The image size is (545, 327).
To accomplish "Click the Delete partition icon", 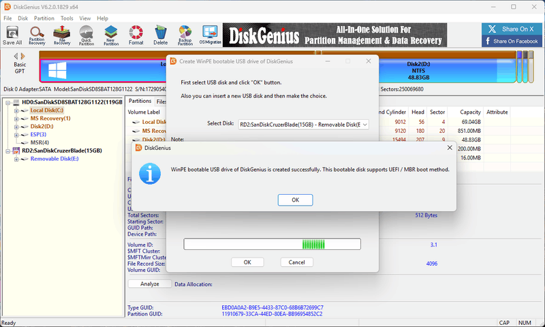I will pos(161,35).
